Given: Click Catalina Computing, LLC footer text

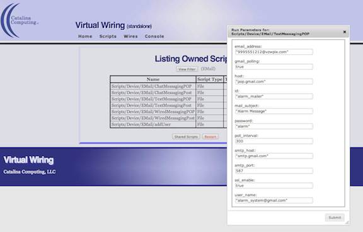Looking at the screenshot, I should click(x=30, y=172).
